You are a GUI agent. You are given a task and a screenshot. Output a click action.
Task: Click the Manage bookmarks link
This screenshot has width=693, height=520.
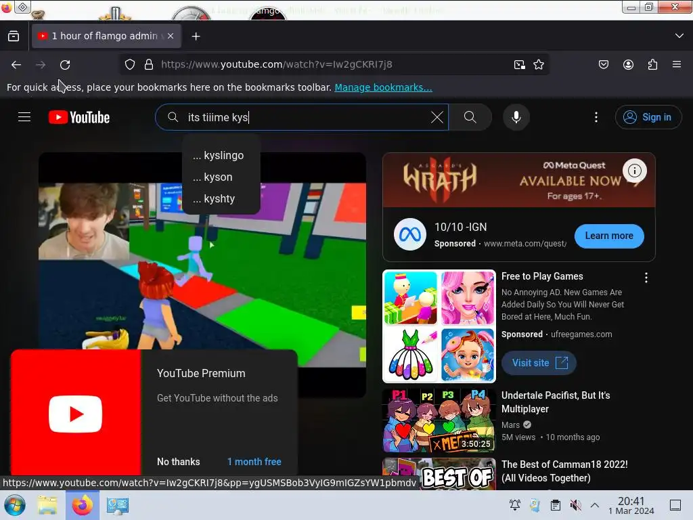click(383, 87)
